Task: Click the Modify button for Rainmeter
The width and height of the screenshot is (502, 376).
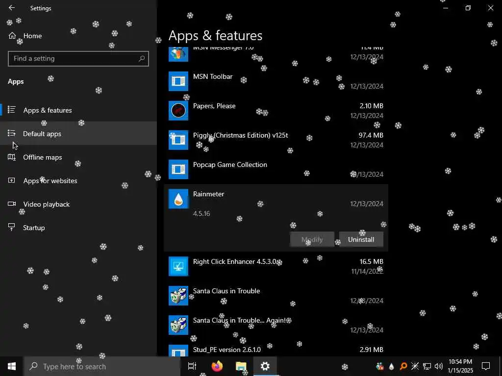Action: (312, 239)
